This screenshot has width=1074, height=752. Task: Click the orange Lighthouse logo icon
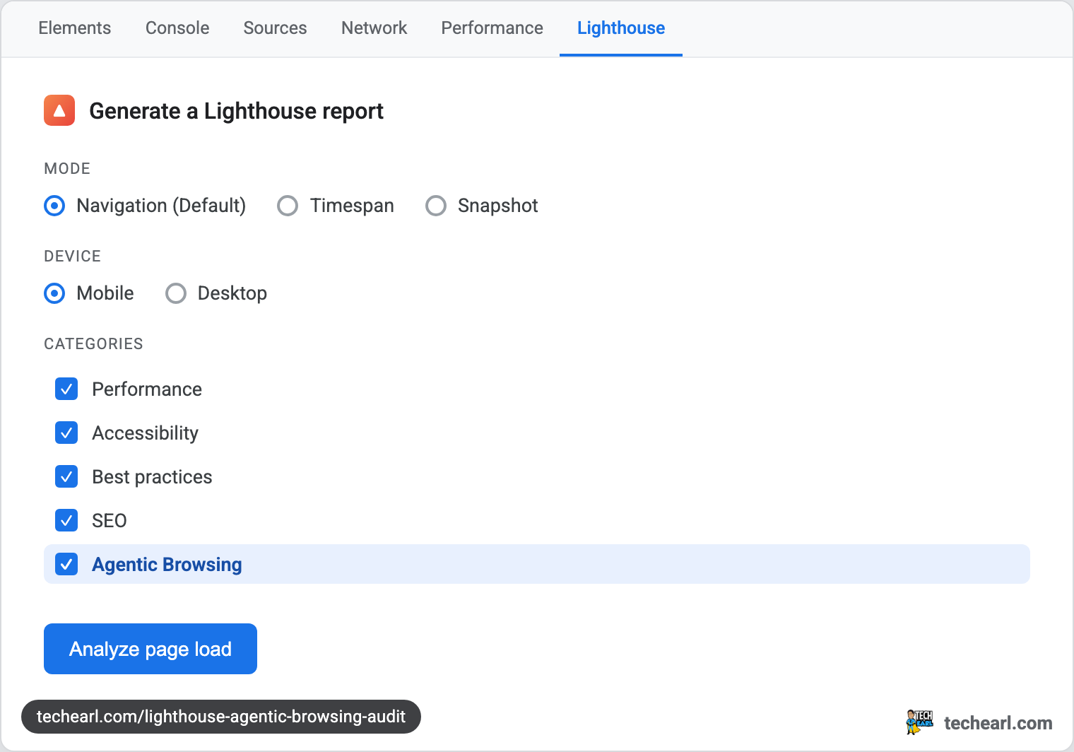coord(59,110)
